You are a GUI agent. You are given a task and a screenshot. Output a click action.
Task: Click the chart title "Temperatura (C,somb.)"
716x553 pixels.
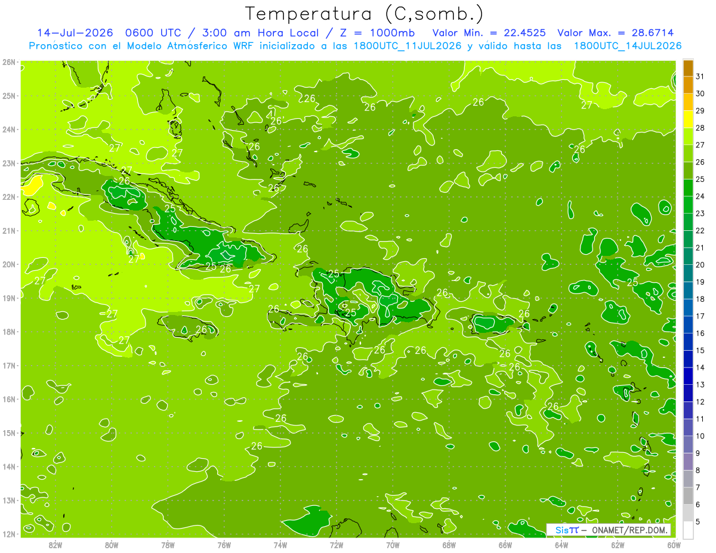365,14
